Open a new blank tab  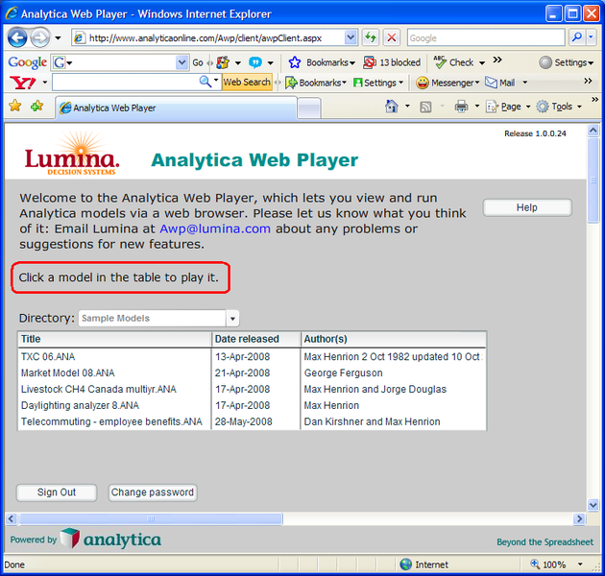click(309, 108)
